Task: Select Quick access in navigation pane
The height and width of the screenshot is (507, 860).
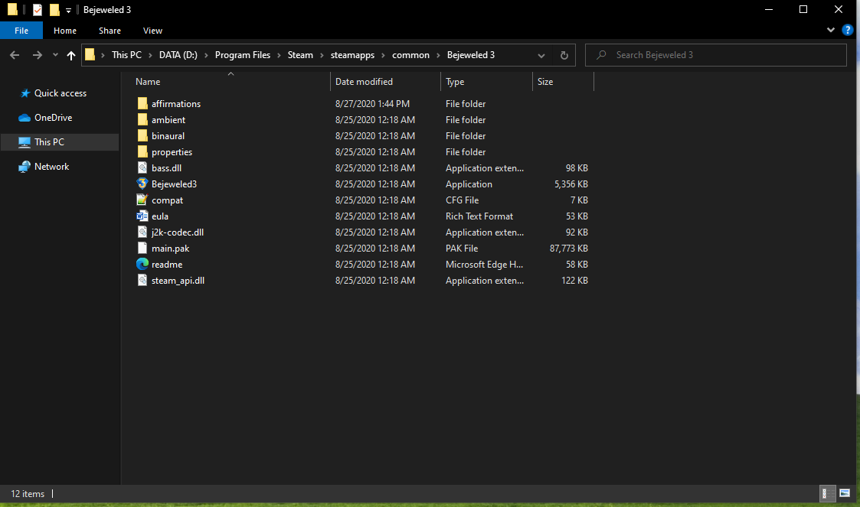Action: [x=60, y=93]
